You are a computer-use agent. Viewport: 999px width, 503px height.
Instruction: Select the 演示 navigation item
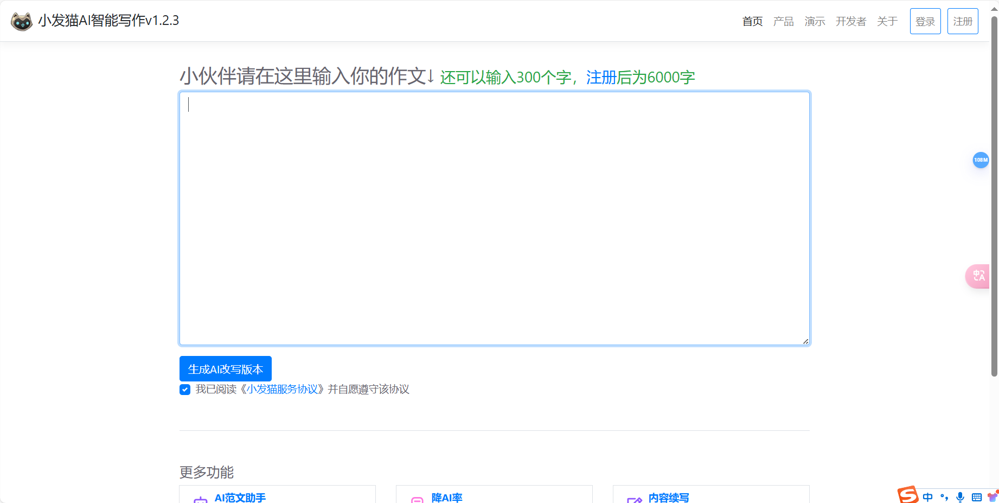tap(815, 22)
